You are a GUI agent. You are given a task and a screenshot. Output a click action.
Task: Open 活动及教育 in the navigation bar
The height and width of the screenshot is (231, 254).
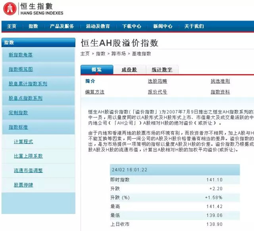coord(98,26)
